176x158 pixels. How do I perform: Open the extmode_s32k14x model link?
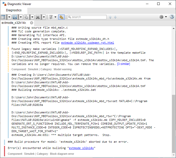(x=81, y=148)
